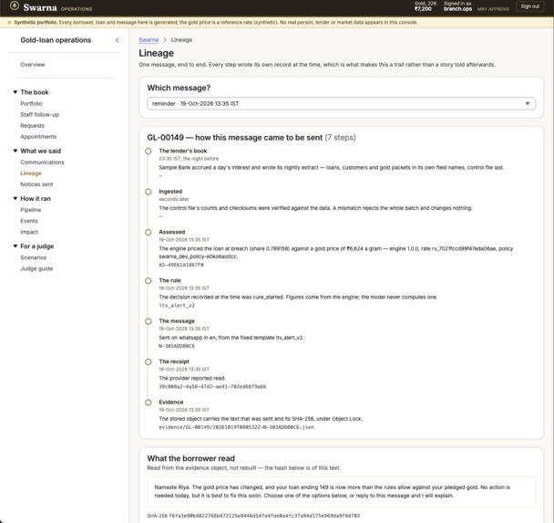Click the Swarna logo icon in header
This screenshot has height=523, width=554.
[x=15, y=6]
